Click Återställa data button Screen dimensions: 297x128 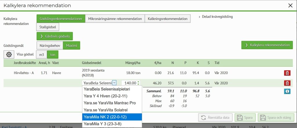(x=215, y=117)
